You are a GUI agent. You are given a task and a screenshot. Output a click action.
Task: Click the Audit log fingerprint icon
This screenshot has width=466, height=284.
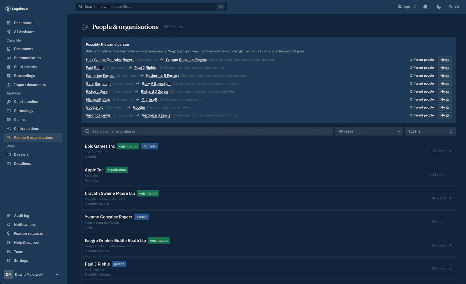pyautogui.click(x=9, y=216)
